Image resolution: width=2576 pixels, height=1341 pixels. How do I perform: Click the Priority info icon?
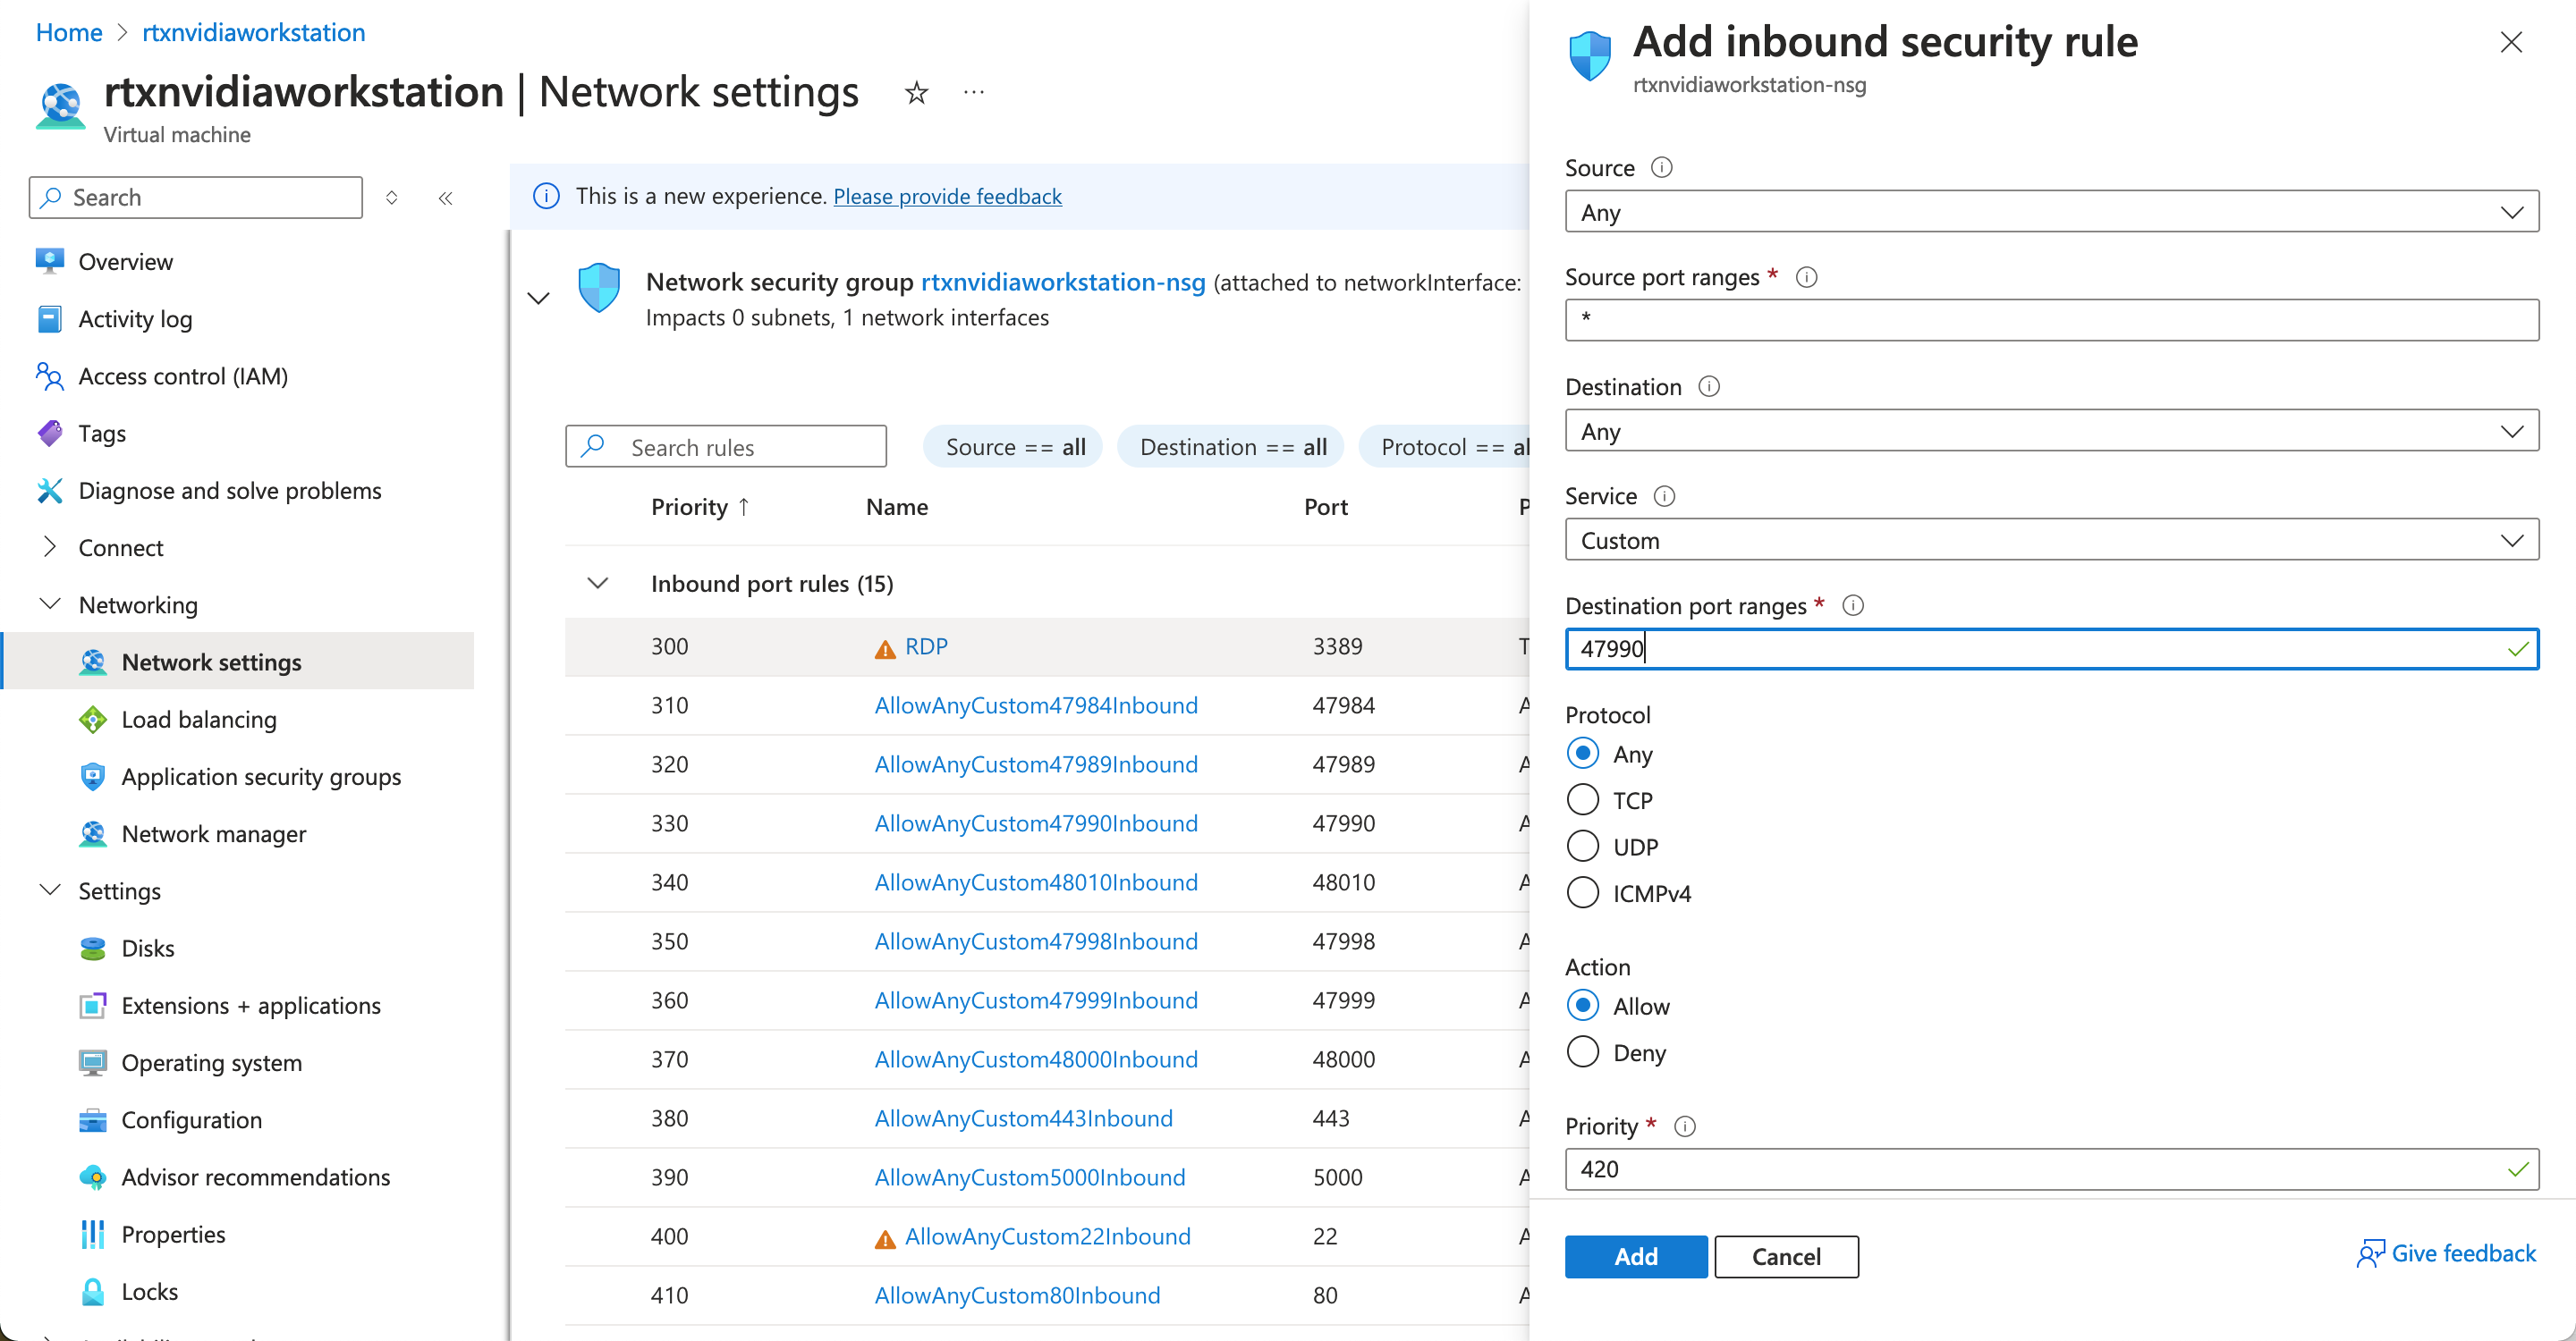(x=1685, y=1126)
